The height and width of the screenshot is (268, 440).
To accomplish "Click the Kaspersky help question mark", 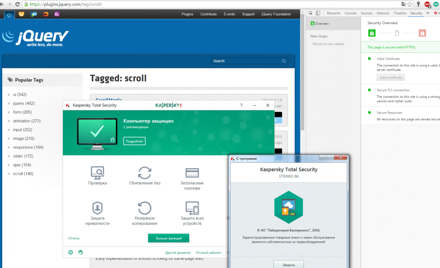I will click(x=241, y=105).
